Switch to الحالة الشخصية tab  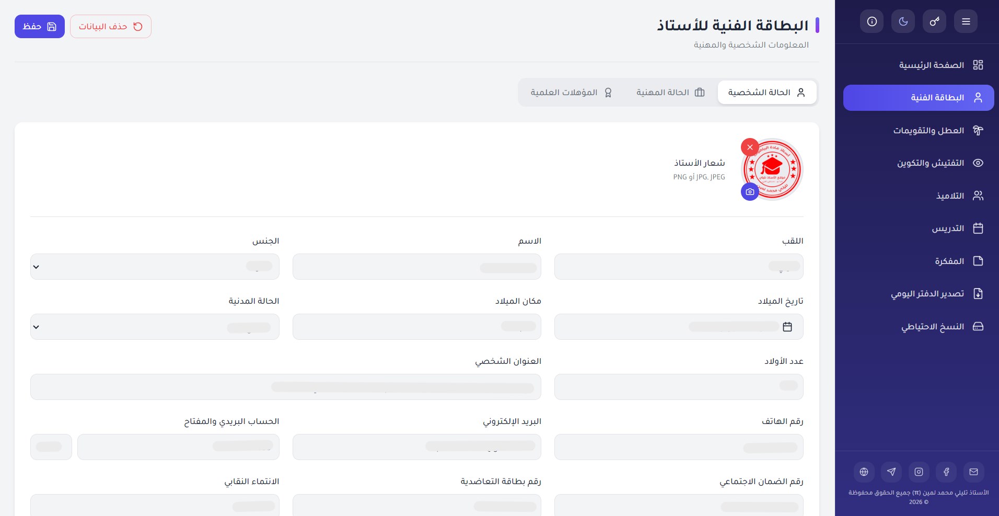click(x=767, y=93)
